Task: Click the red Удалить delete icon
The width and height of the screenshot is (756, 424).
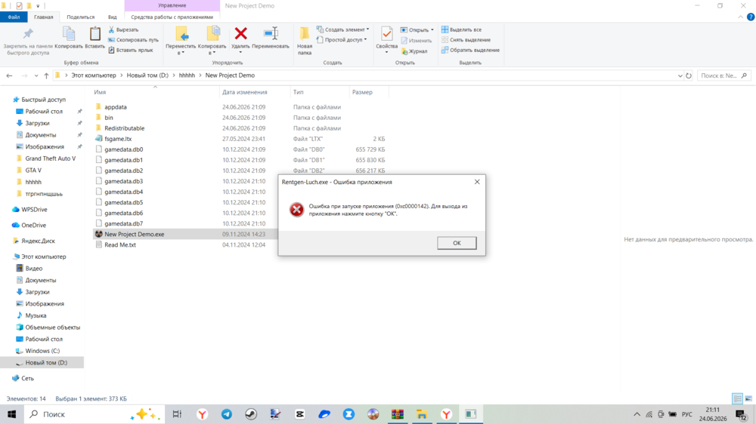Action: click(240, 34)
